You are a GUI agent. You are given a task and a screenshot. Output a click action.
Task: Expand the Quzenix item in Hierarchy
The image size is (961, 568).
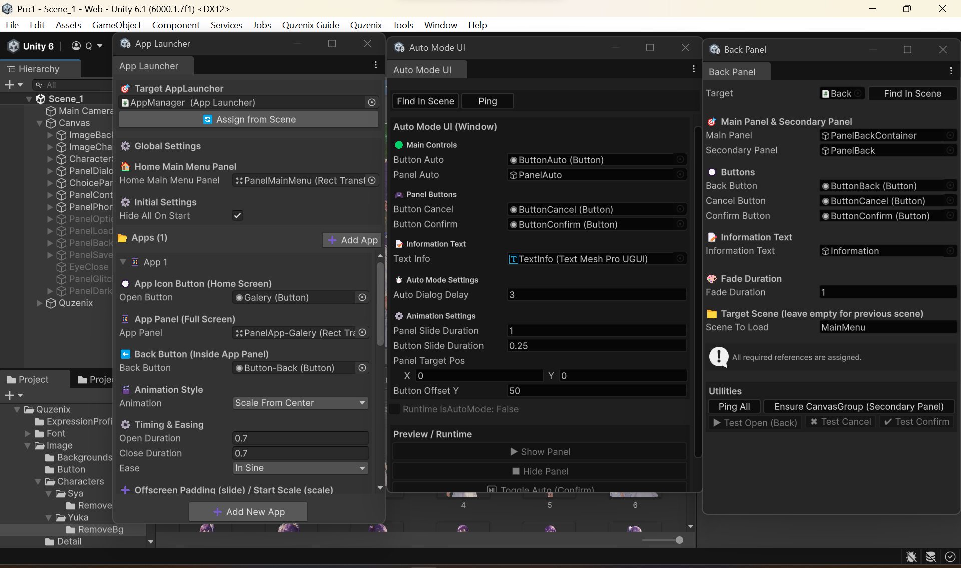pos(39,303)
